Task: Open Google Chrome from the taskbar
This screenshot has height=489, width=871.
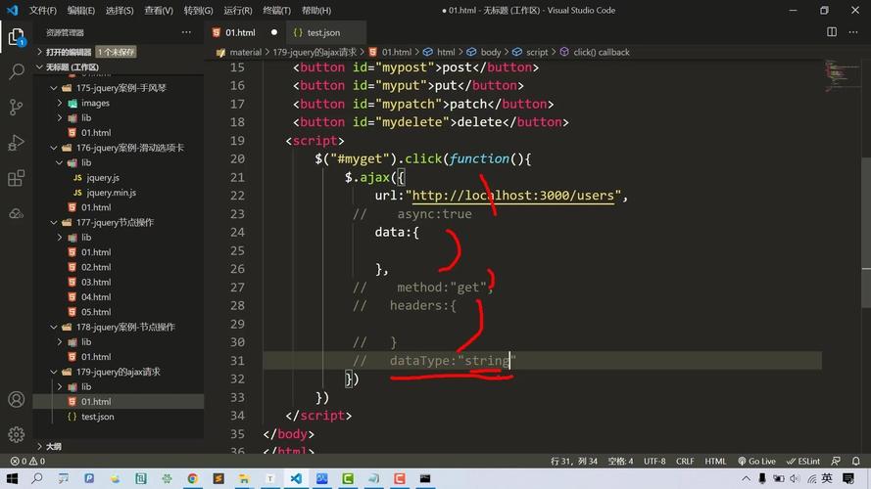Action: 192,479
